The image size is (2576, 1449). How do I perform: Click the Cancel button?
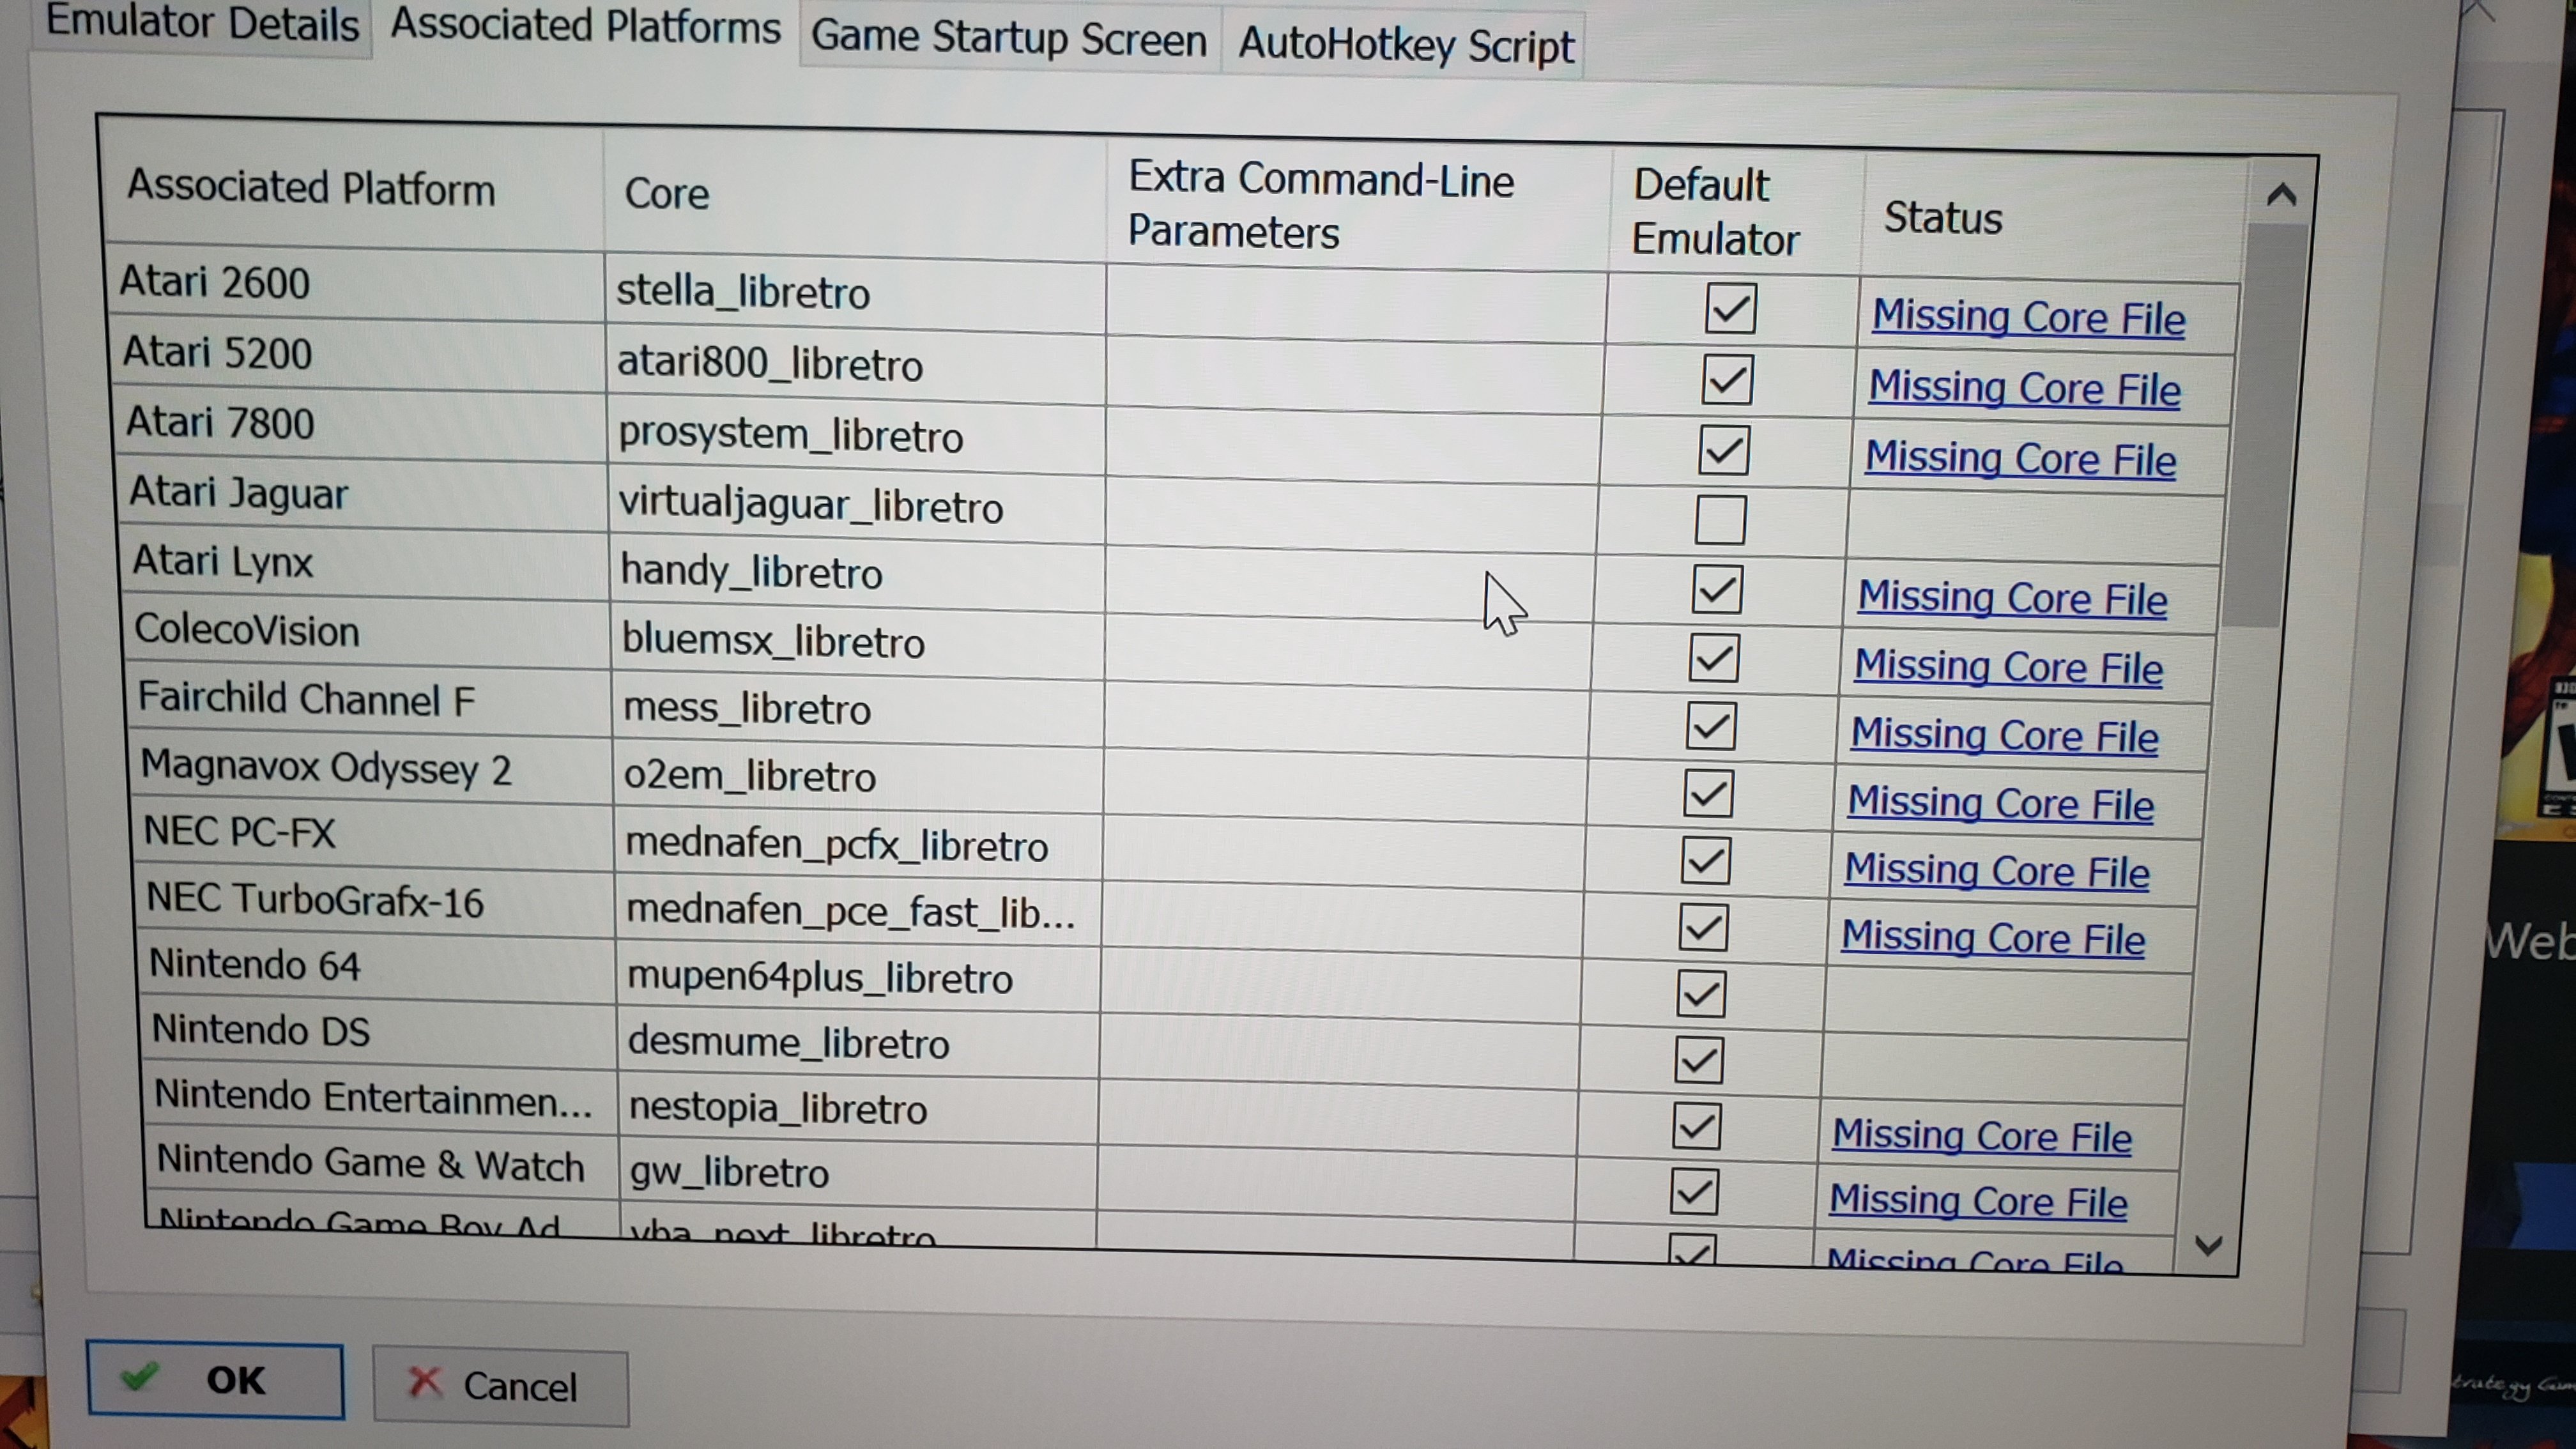[x=500, y=1386]
